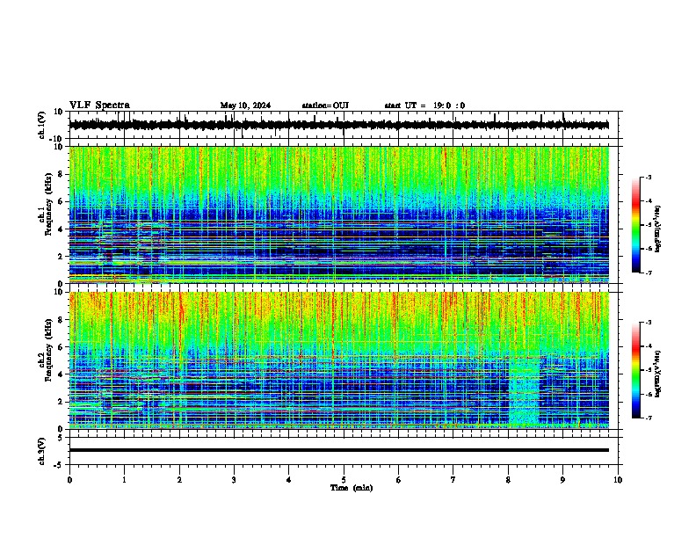The image size is (696, 538).
Task: Click the "8" kHz tick on ch.1 spectrogram axis
Action: (62, 174)
